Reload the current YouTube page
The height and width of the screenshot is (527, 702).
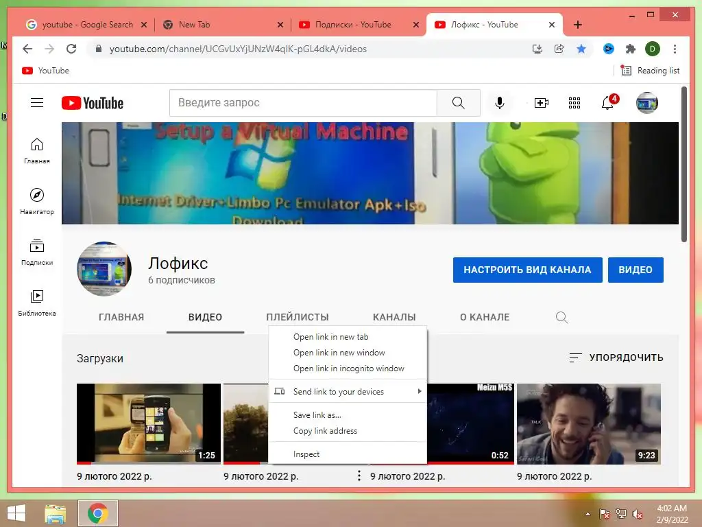click(71, 49)
